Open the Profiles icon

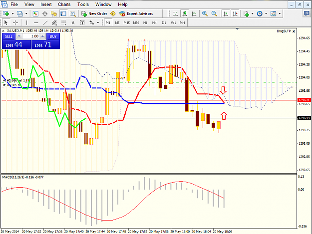20,13
